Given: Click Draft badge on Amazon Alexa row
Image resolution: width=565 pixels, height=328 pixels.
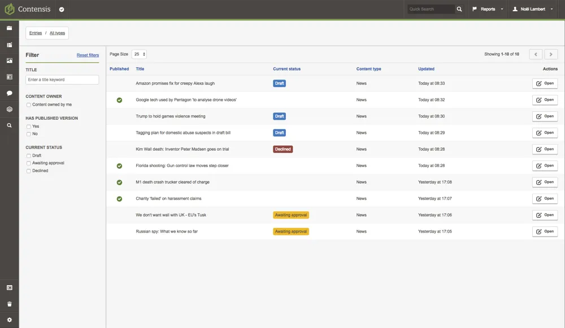Looking at the screenshot, I should click(x=279, y=84).
